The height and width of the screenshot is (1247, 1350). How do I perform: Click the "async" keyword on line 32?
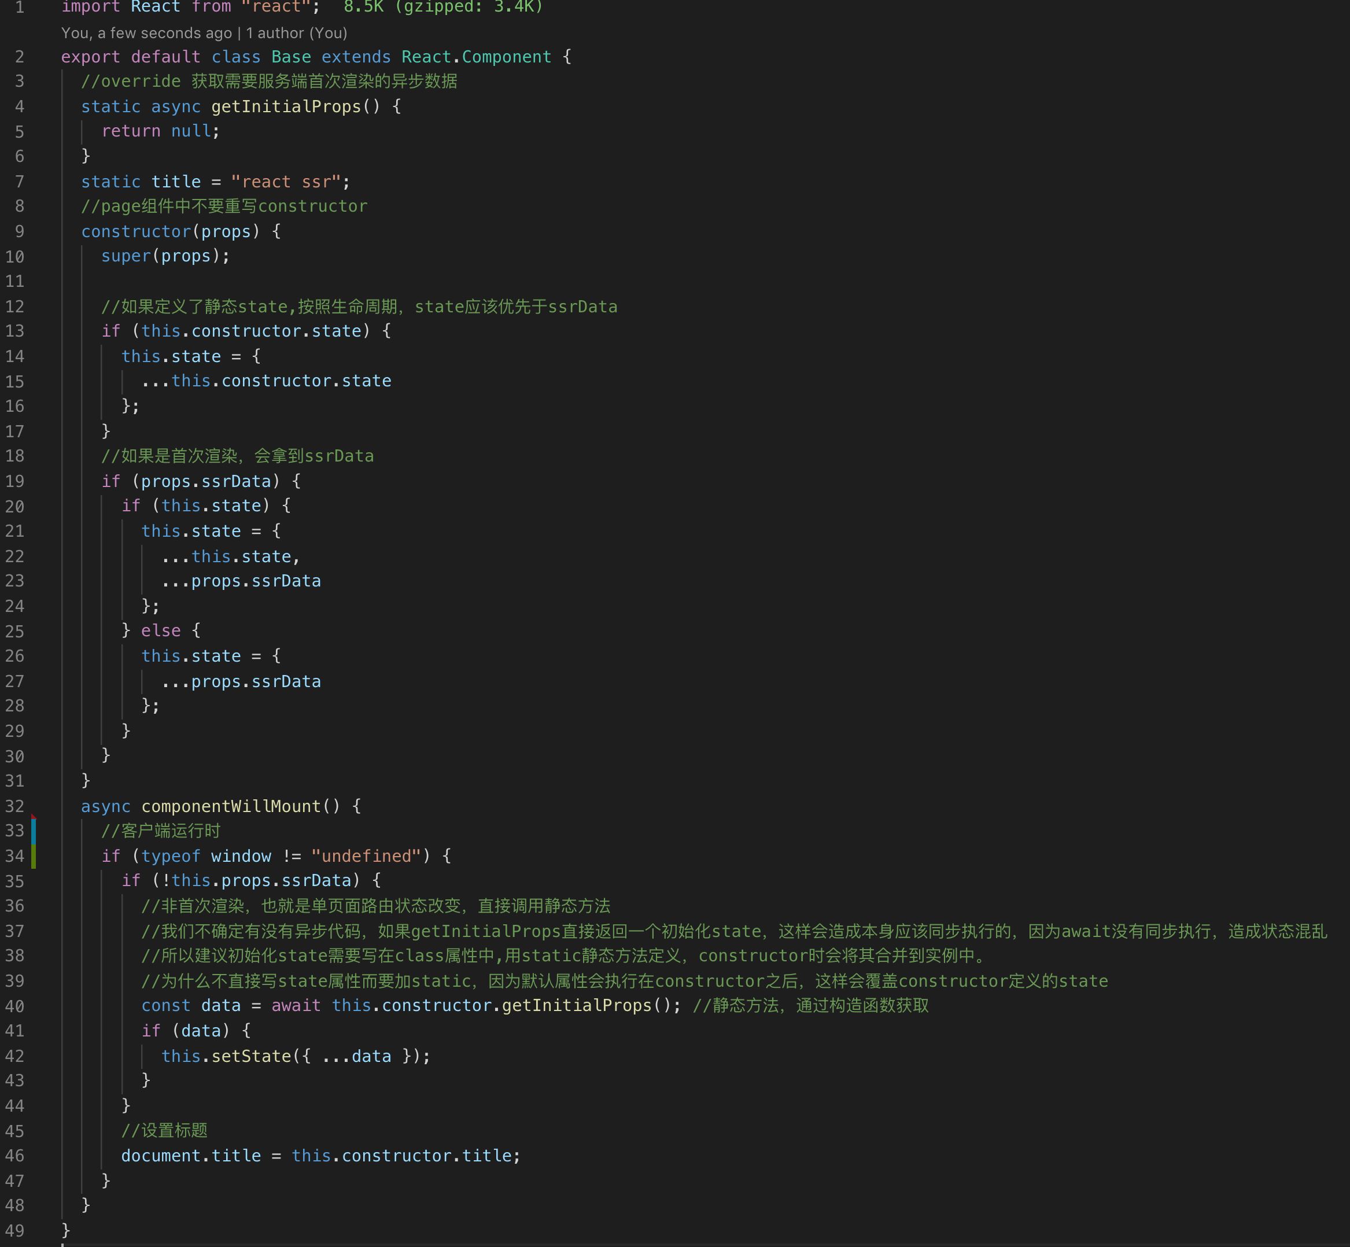tap(106, 806)
